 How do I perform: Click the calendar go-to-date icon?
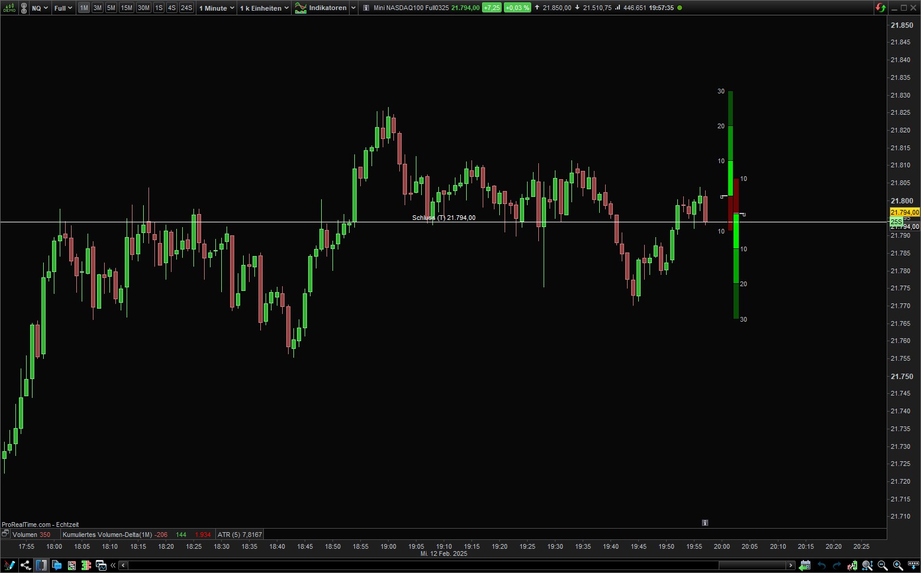pos(805,565)
